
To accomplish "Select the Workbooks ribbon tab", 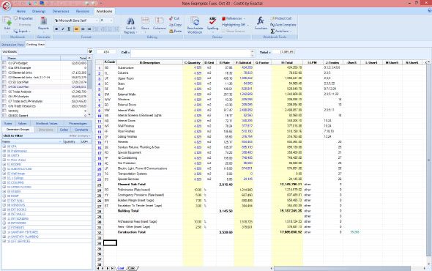I will 104,11.
